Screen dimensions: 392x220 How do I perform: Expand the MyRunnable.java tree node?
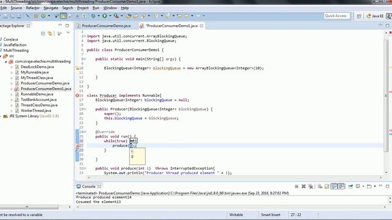pyautogui.click(x=12, y=72)
